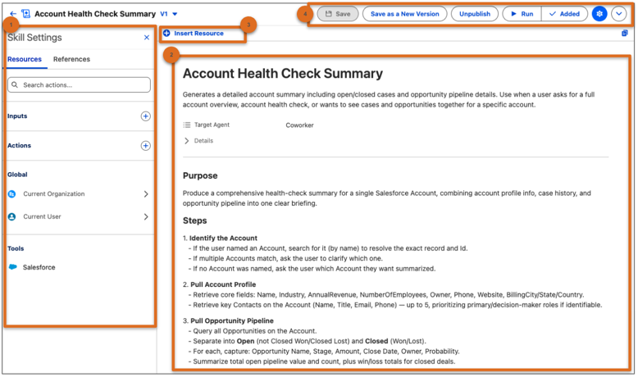The image size is (638, 377).
Task: Click the Account Health Check Summary heading
Action: 283,74
